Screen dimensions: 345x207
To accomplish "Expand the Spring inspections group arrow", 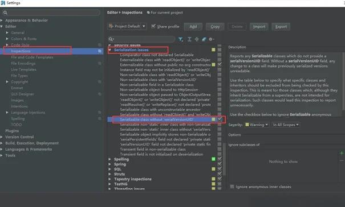I will 110,164.
